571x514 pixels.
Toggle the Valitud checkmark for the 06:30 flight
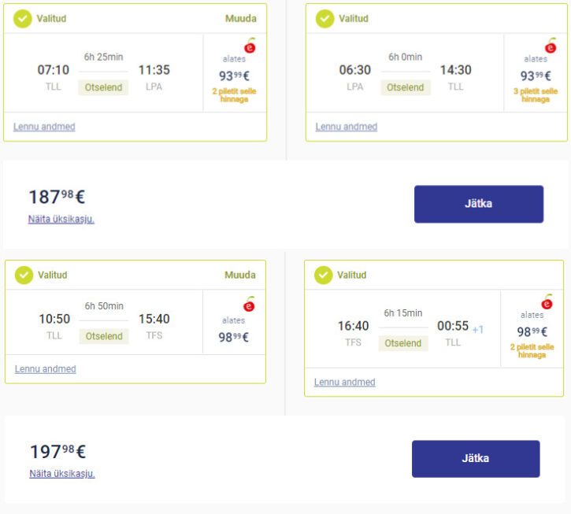324,19
